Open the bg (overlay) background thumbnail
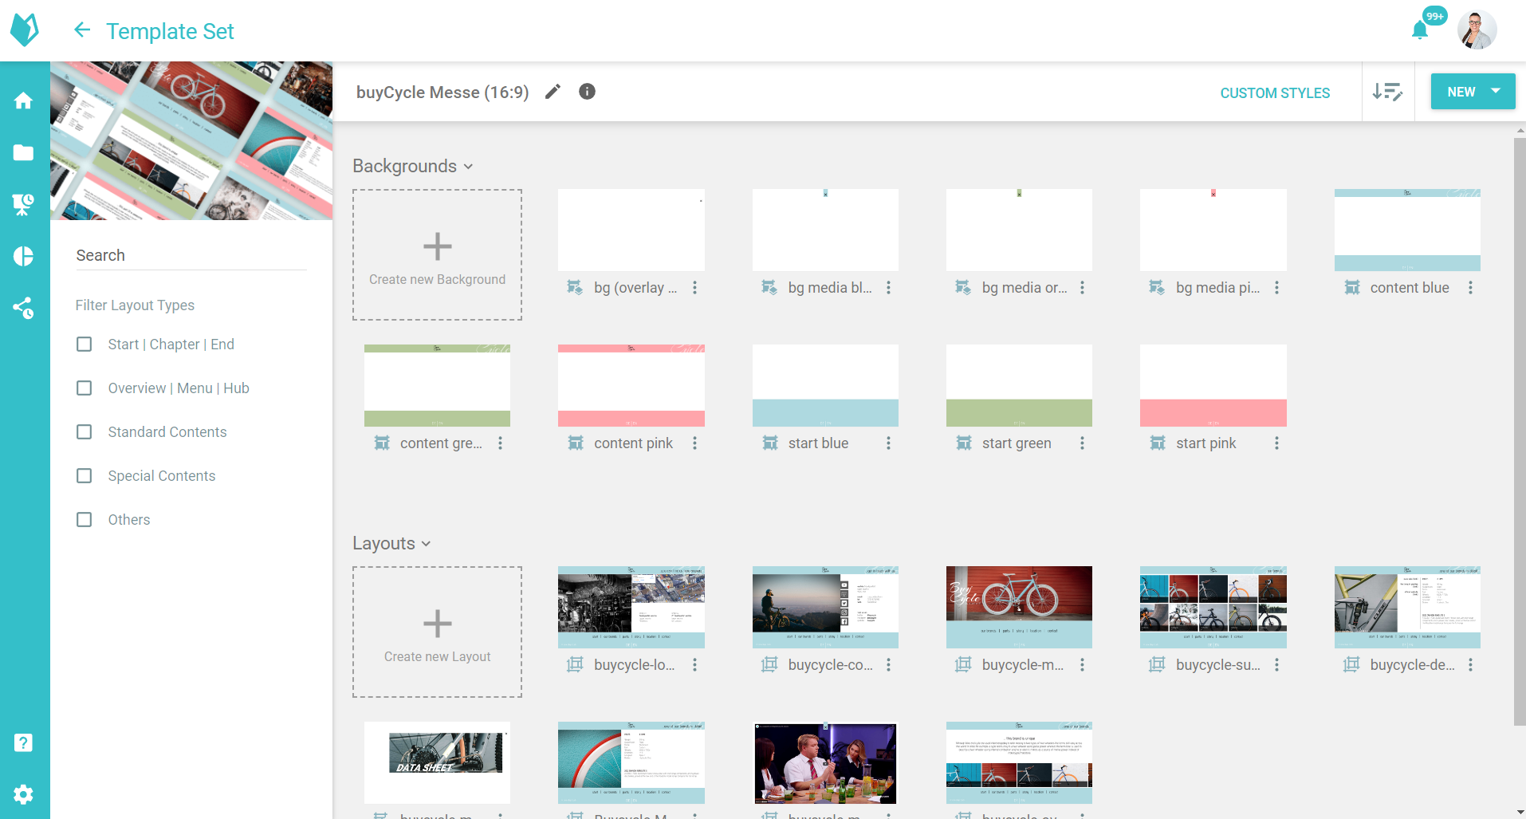Image resolution: width=1526 pixels, height=819 pixels. pos(631,230)
